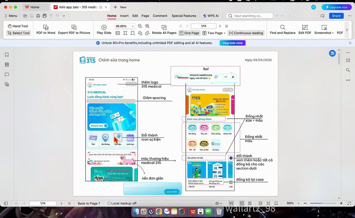355x218 pixels.
Task: Enable One Page view
Action: tap(189, 33)
